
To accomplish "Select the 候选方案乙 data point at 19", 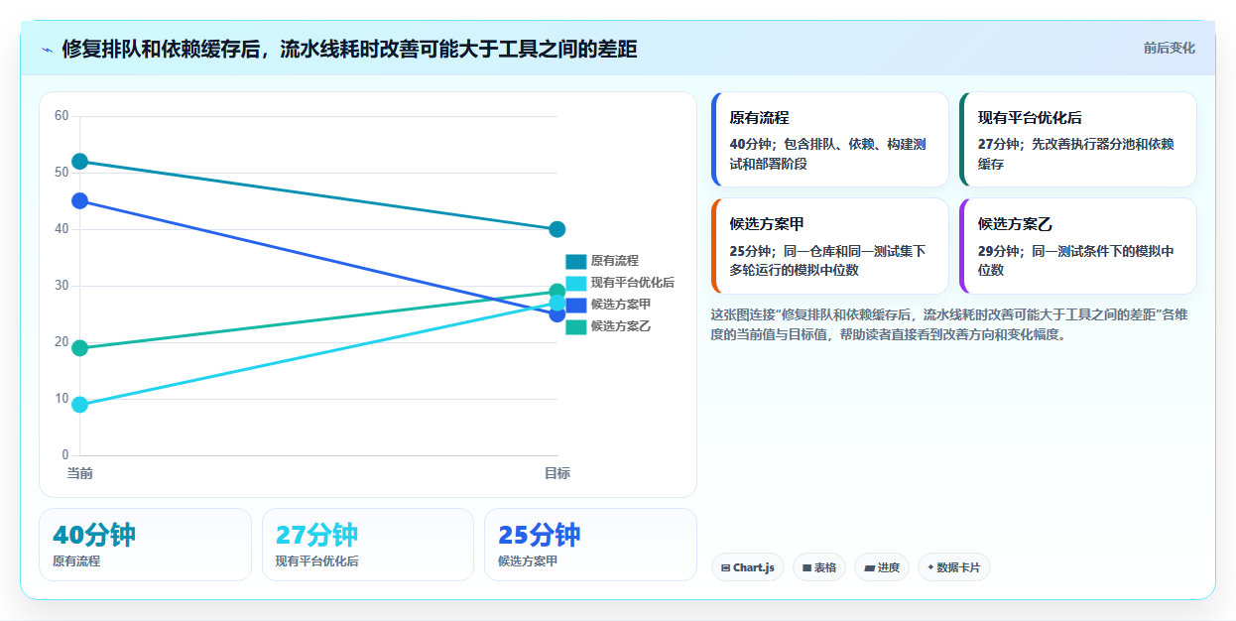I will coord(80,348).
